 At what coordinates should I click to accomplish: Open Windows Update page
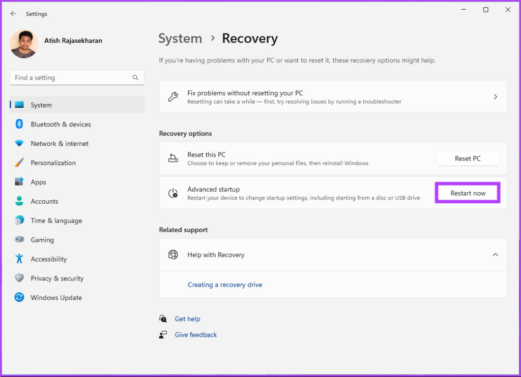(x=56, y=297)
